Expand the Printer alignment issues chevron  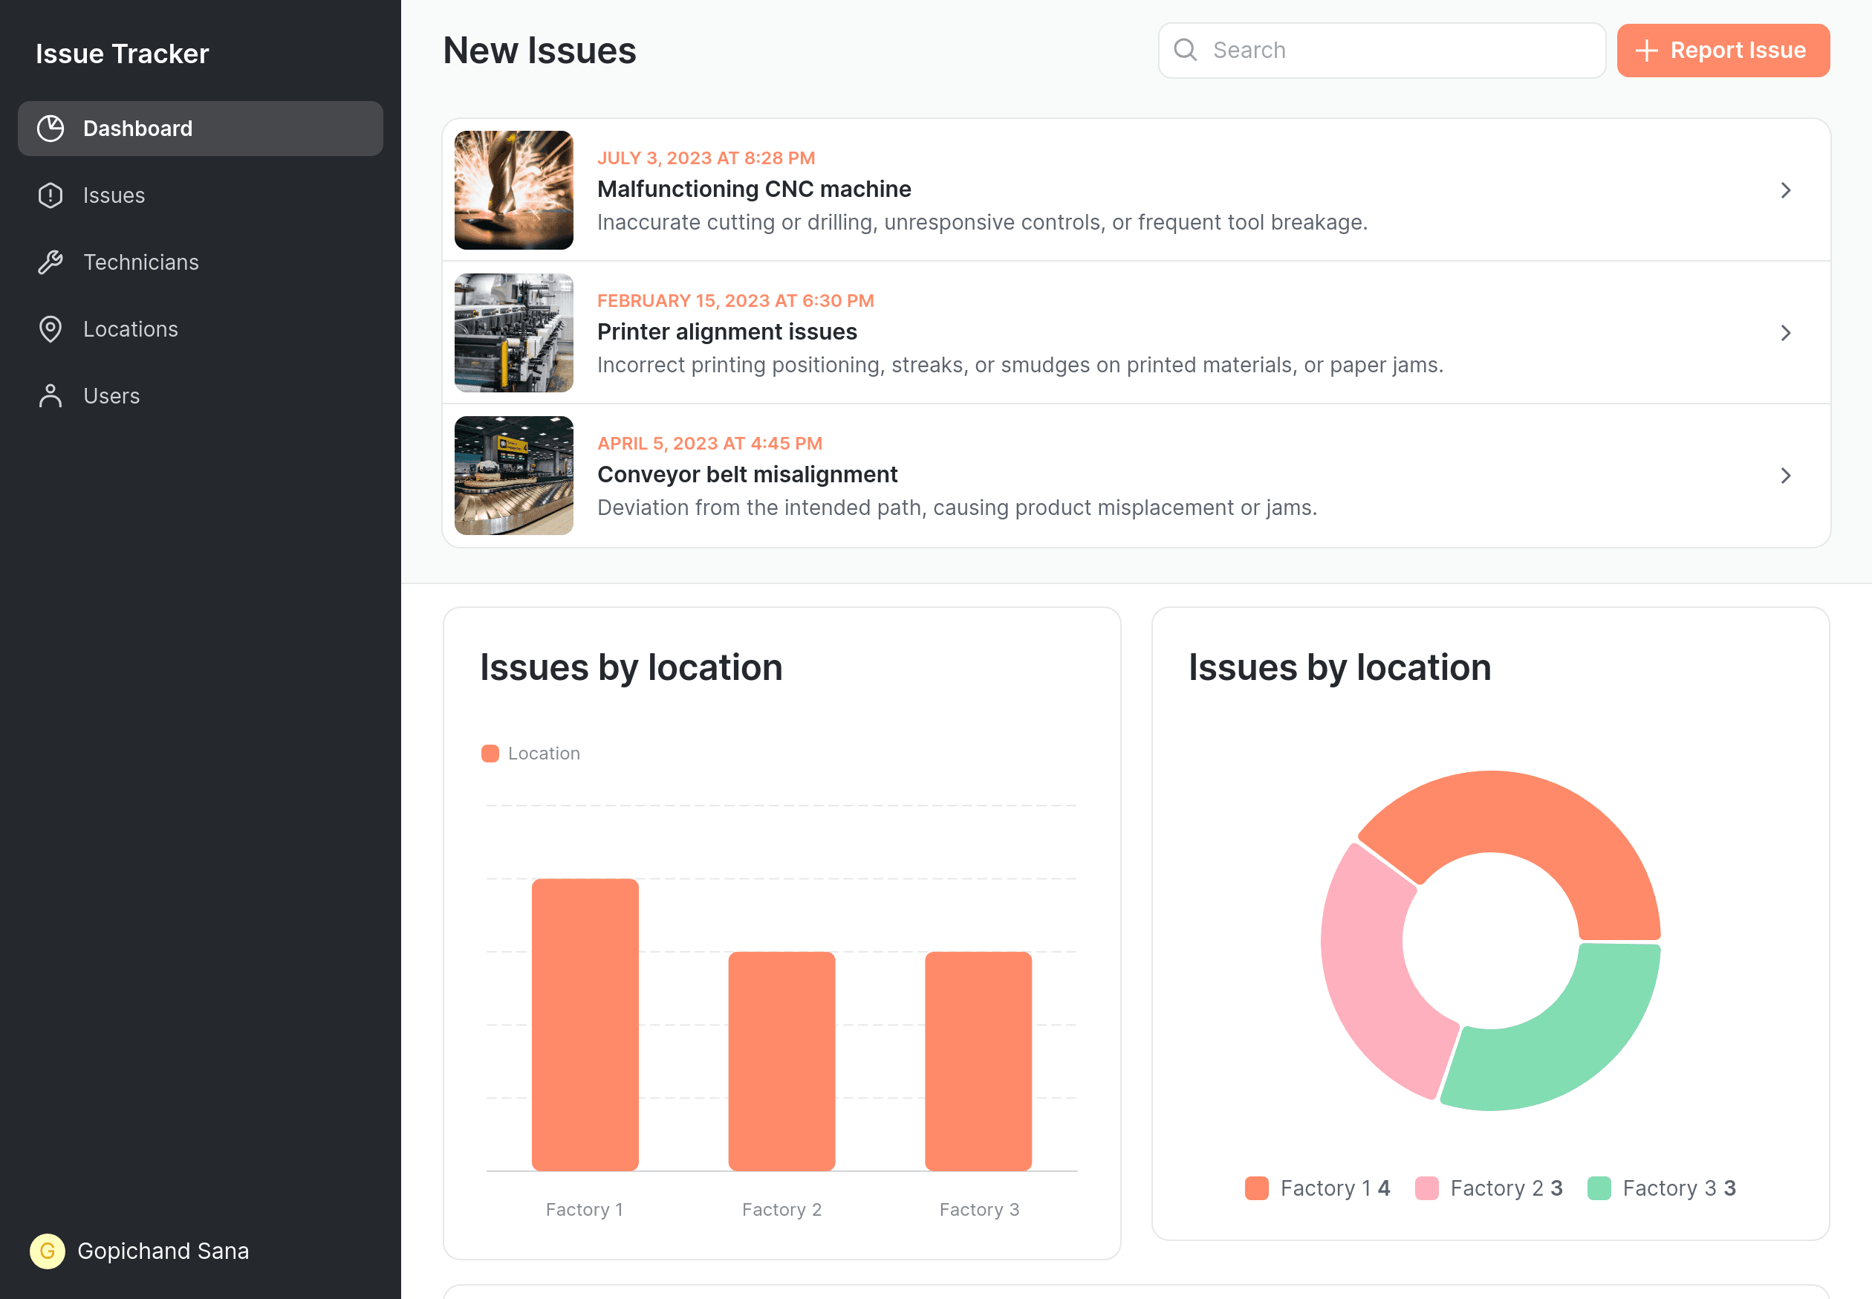[x=1786, y=333]
